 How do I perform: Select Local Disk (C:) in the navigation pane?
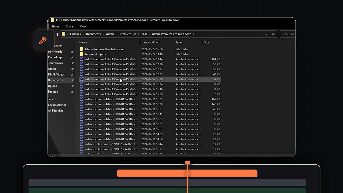(57, 105)
